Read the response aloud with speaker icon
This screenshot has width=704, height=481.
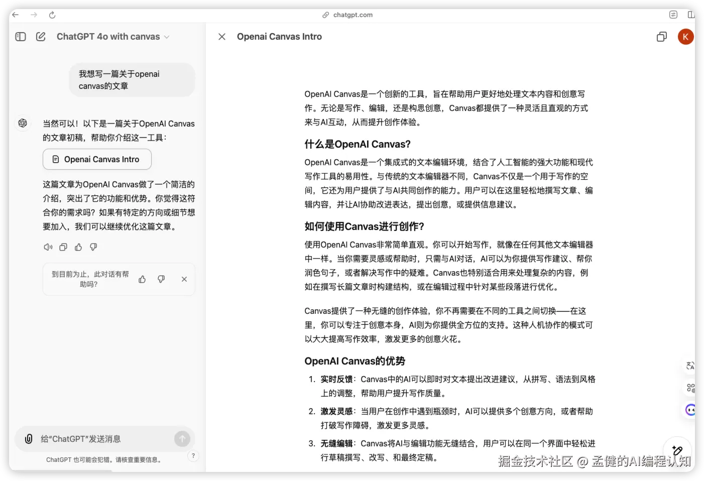(x=48, y=247)
